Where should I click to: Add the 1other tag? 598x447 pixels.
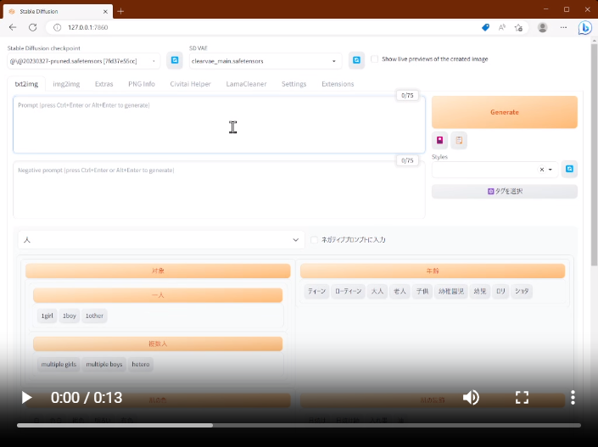point(95,316)
